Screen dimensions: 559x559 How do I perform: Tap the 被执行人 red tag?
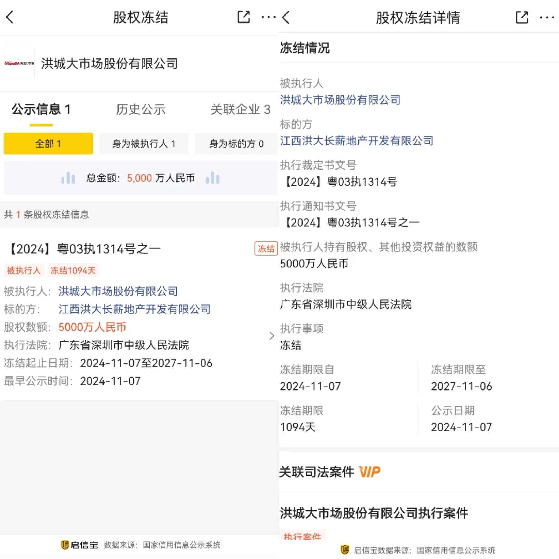click(x=24, y=270)
